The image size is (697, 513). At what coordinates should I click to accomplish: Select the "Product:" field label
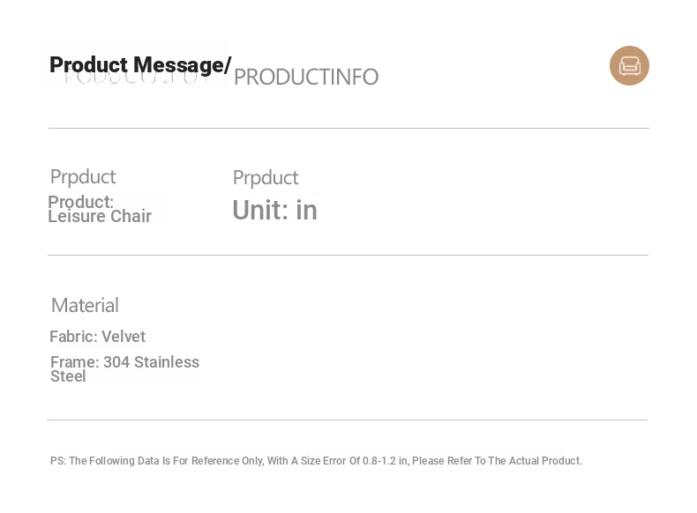(80, 202)
